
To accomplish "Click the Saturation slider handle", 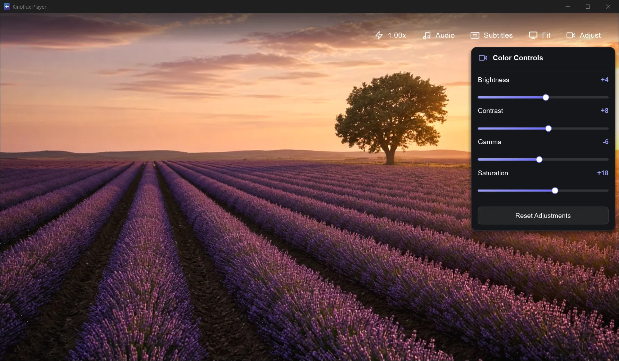I will pos(555,191).
